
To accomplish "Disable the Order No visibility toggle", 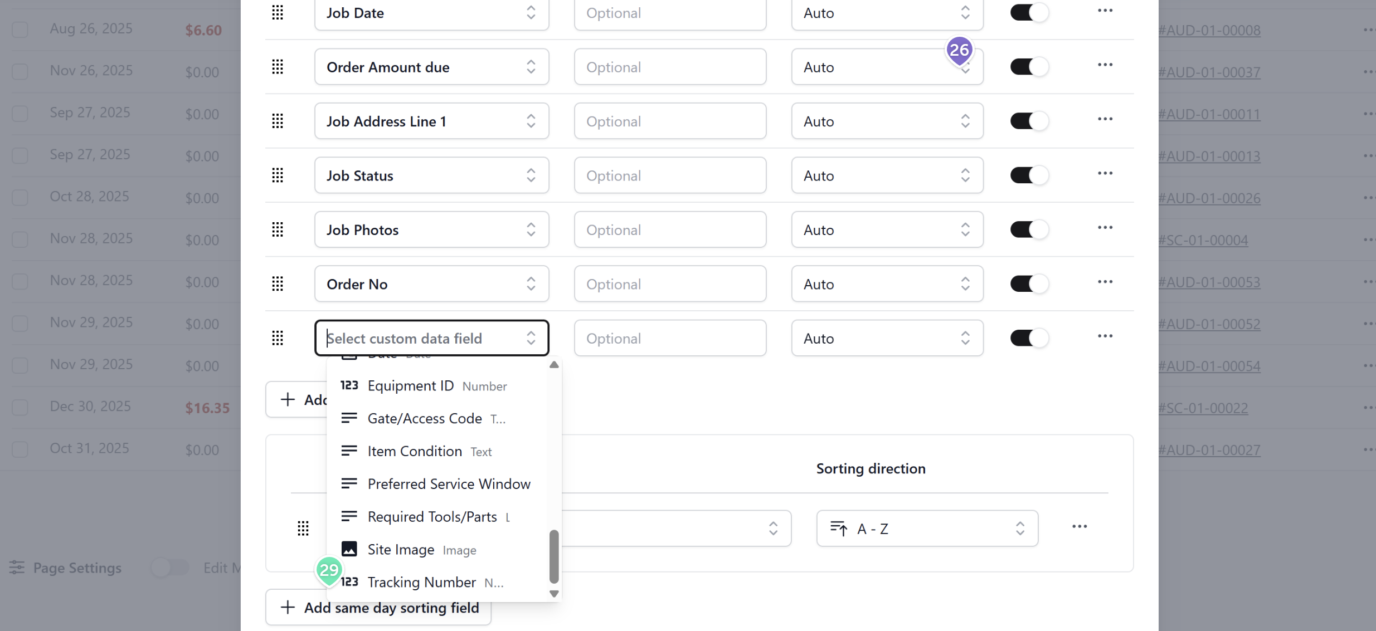I will point(1029,284).
